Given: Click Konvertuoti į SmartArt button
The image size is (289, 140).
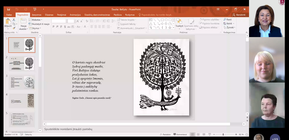Looking at the screenshot, I should 132,28.
